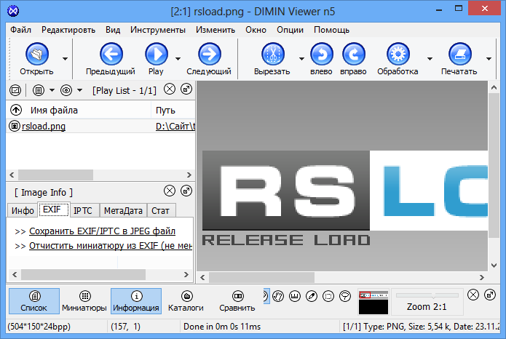Expand dropdown arrow next to Открыть

[x=65, y=59]
